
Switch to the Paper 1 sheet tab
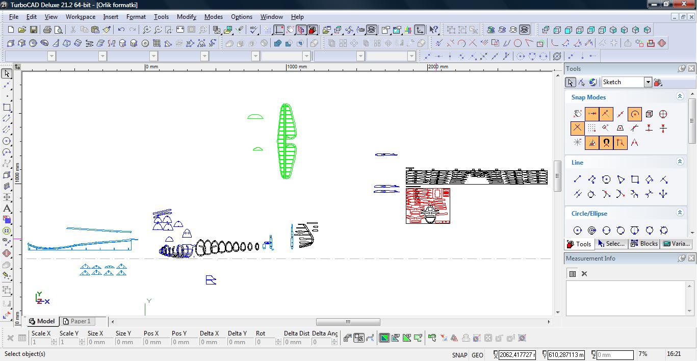click(x=76, y=321)
